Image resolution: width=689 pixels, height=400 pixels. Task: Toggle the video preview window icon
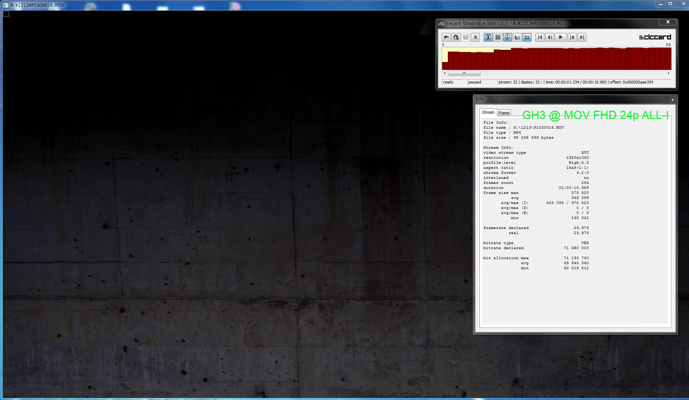(x=488, y=37)
